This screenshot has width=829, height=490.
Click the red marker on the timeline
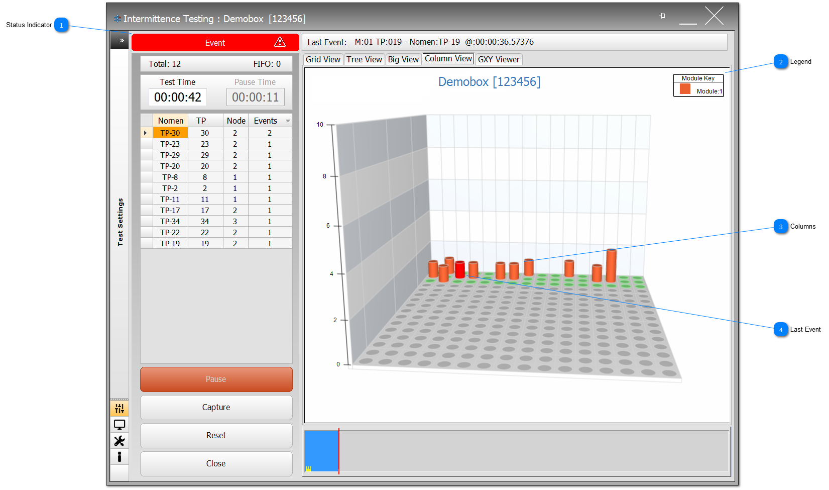pos(339,451)
